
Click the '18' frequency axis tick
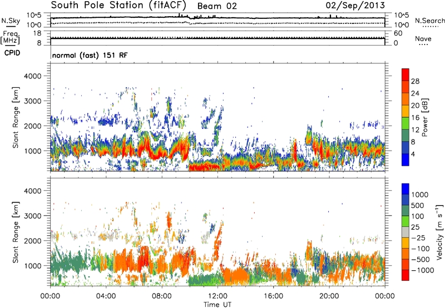37,33
